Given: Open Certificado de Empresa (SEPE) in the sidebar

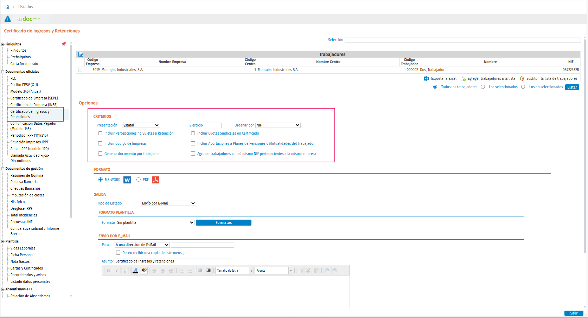Looking at the screenshot, I should [34, 98].
